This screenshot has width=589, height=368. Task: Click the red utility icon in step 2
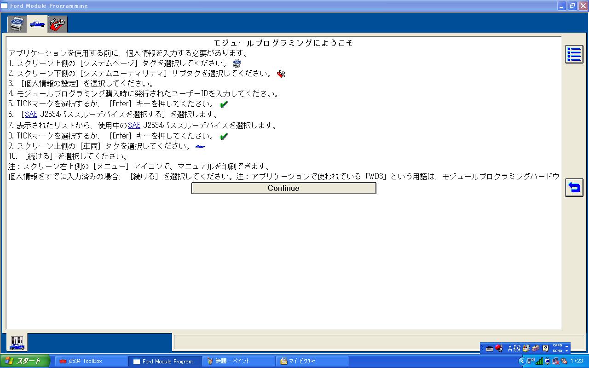pyautogui.click(x=281, y=74)
